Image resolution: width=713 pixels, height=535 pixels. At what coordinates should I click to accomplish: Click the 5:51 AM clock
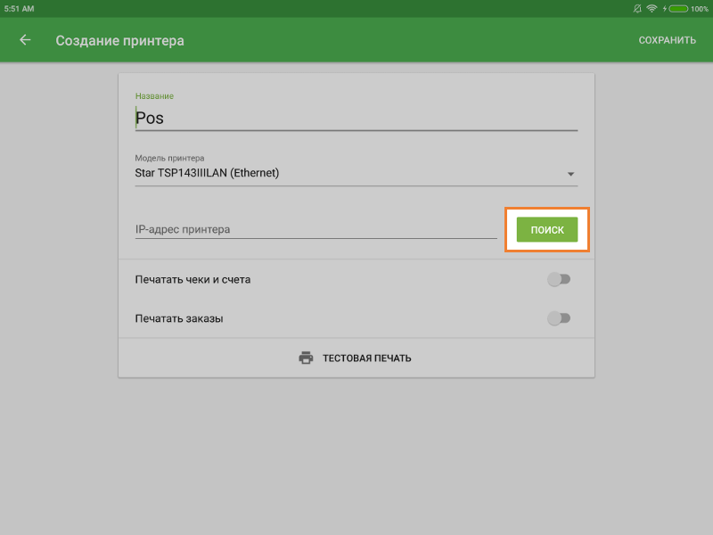pyautogui.click(x=19, y=9)
